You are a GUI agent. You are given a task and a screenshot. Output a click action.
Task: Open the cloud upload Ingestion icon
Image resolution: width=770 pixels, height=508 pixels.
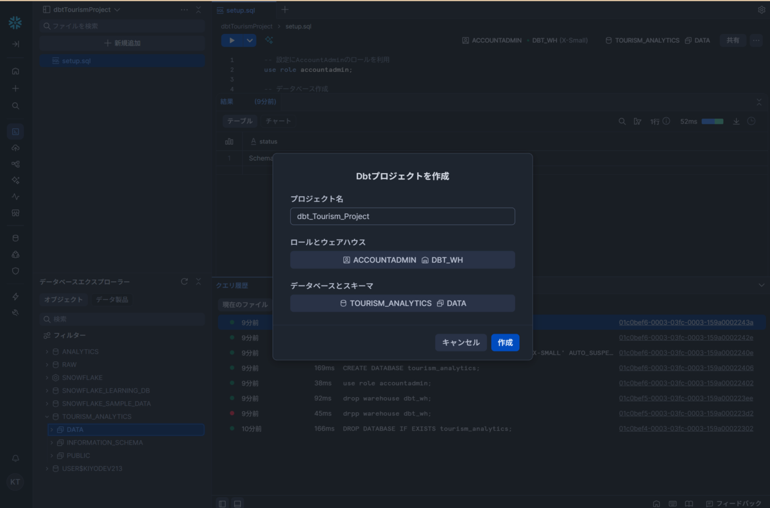point(15,148)
